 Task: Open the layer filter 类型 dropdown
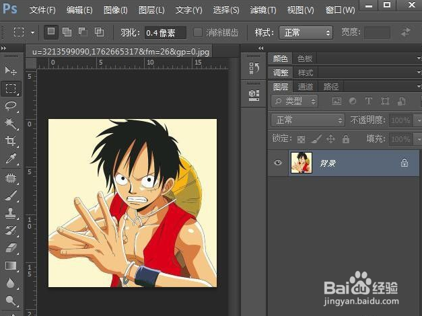294,102
